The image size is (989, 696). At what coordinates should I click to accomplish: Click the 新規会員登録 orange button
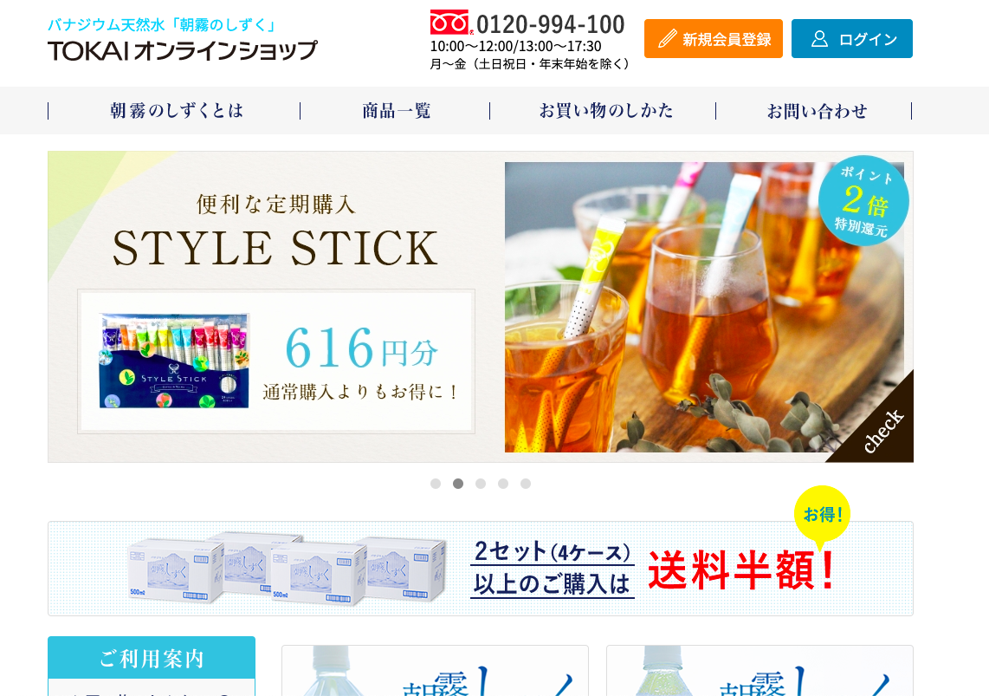click(x=714, y=38)
